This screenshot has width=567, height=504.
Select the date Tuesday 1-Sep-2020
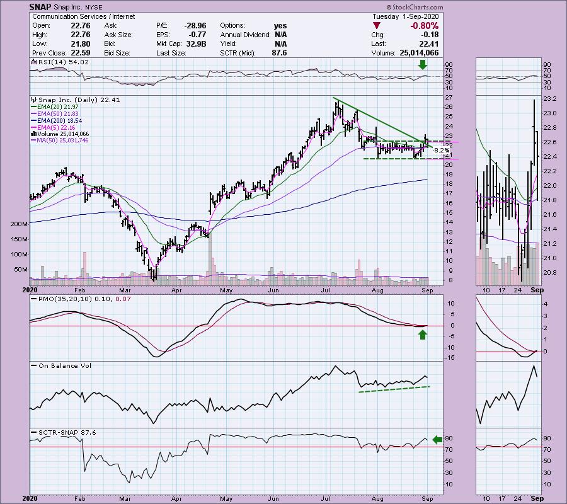pyautogui.click(x=405, y=16)
